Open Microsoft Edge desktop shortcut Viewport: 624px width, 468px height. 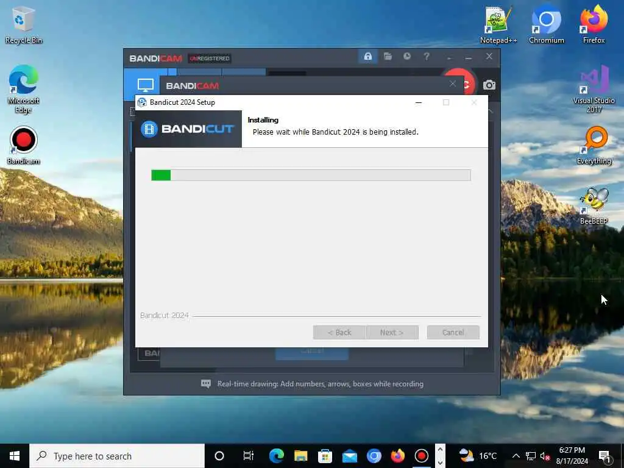(x=24, y=90)
